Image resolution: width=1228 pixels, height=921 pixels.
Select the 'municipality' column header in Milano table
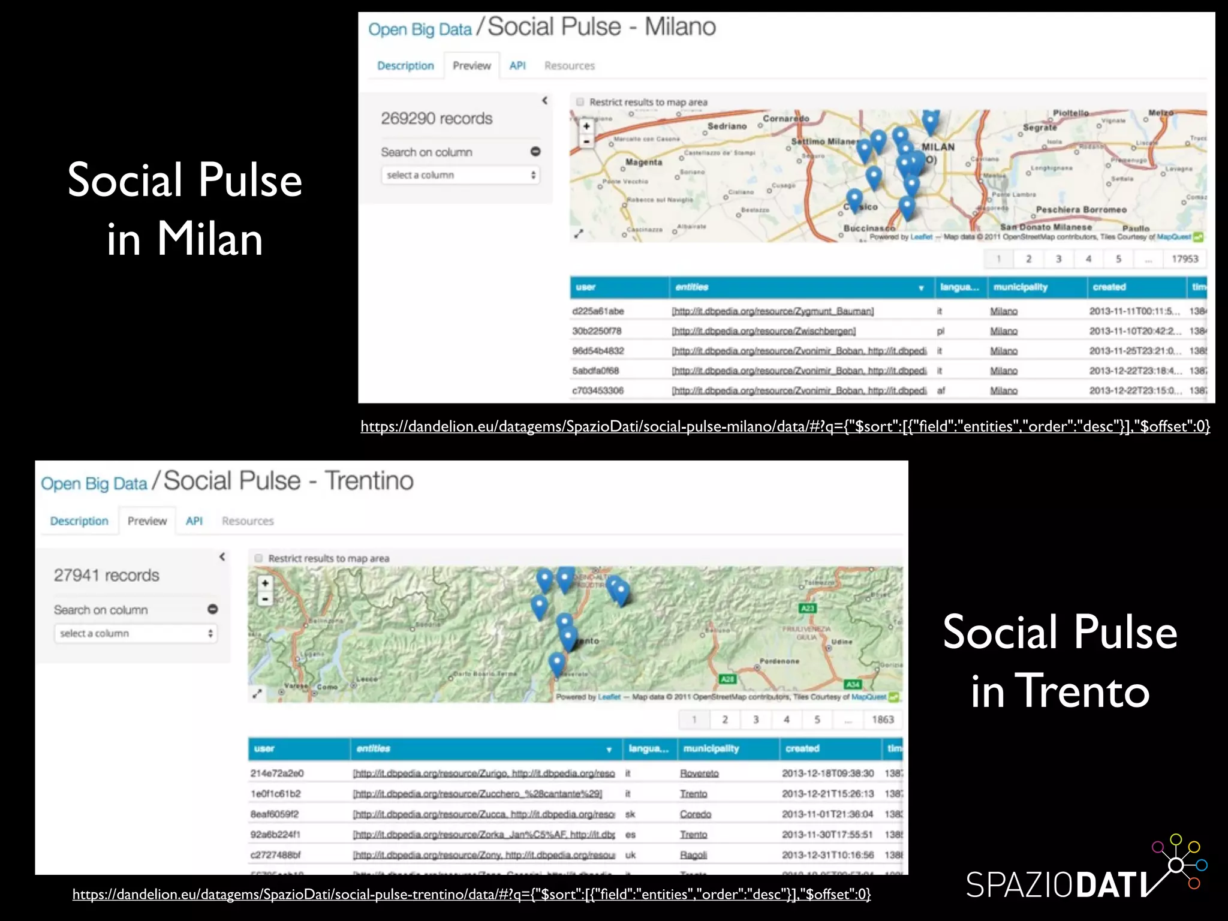coord(1037,287)
